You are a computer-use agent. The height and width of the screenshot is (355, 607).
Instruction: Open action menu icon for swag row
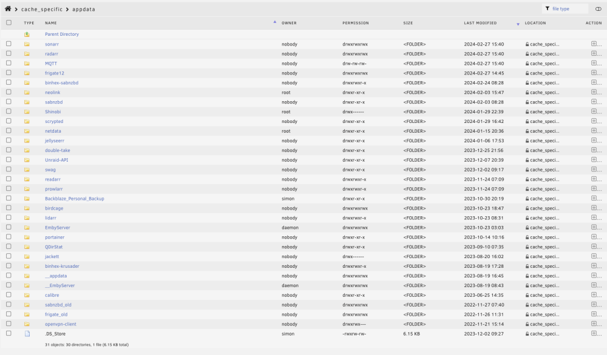(594, 169)
